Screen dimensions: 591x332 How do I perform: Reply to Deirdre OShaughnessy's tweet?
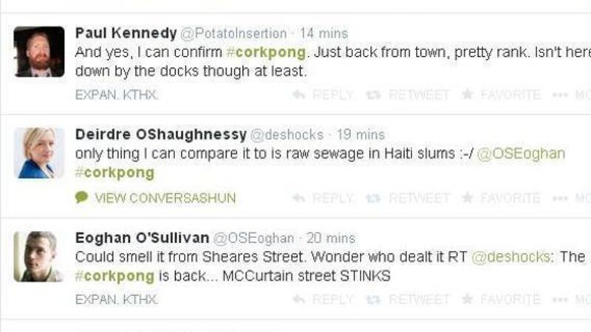click(323, 198)
